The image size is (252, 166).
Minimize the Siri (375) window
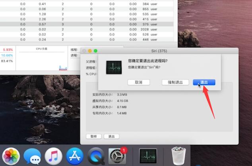tap(90, 51)
